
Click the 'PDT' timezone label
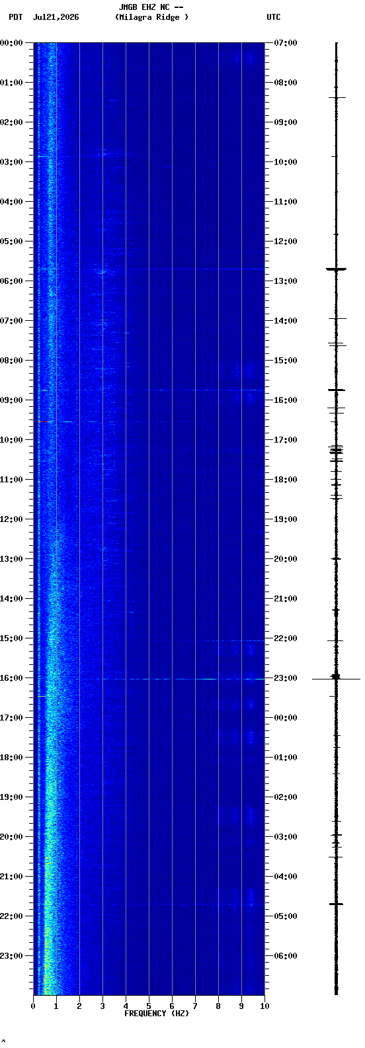(x=15, y=17)
